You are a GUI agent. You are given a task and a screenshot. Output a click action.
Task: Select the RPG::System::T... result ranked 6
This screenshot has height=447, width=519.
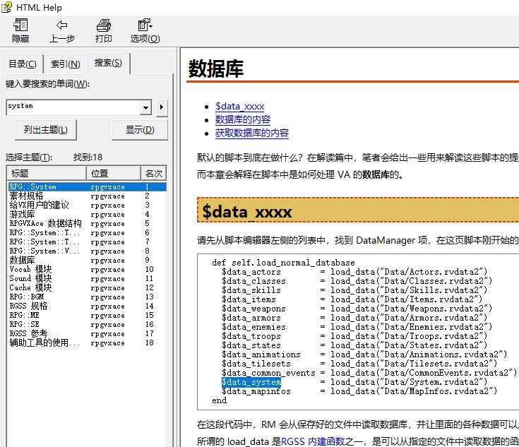[x=87, y=233]
